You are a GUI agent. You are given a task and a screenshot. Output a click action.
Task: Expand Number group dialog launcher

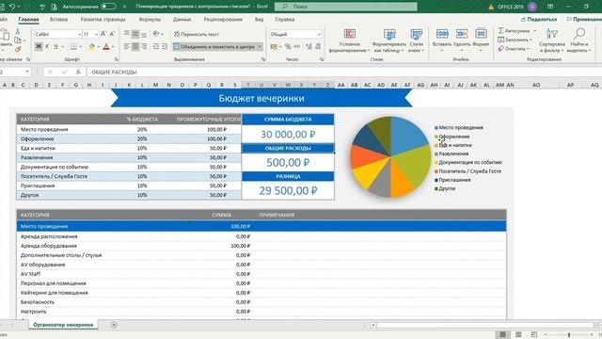point(322,59)
